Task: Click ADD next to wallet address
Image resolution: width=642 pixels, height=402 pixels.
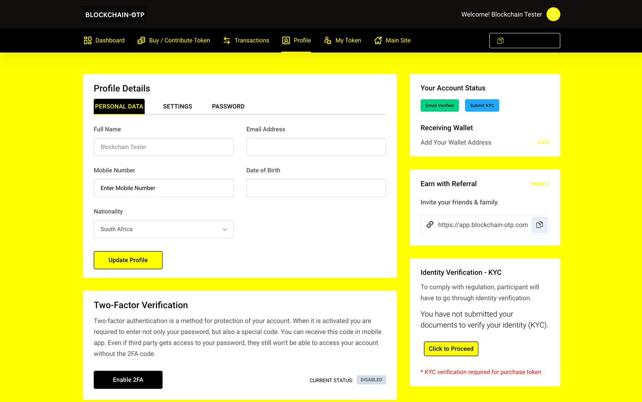Action: pyautogui.click(x=543, y=143)
